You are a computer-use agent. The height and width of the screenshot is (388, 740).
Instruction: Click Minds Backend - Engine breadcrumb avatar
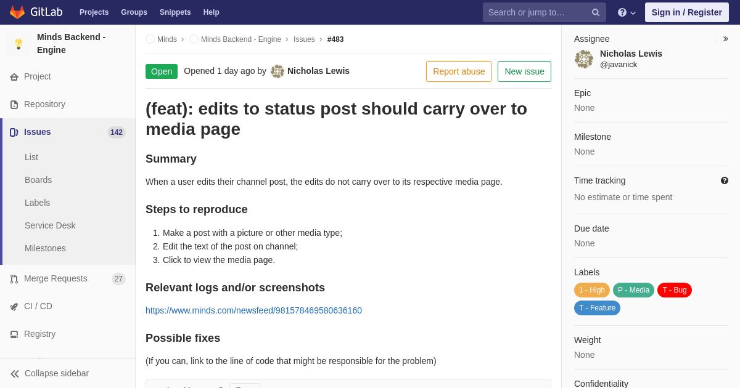[194, 39]
